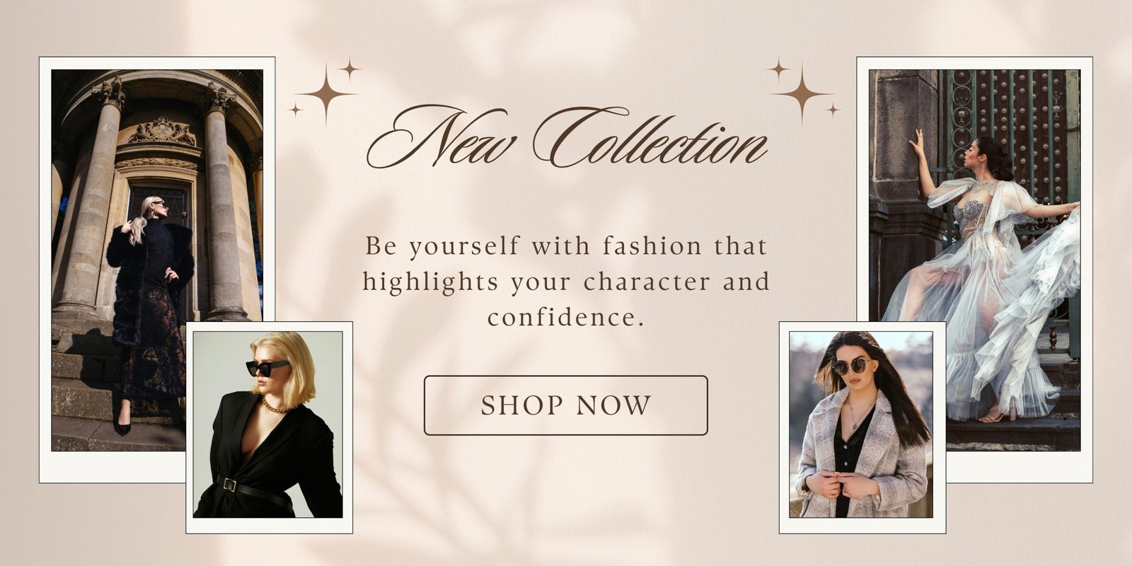This screenshot has width=1132, height=566.
Task: Click the New Collection script heading
Action: (566, 139)
